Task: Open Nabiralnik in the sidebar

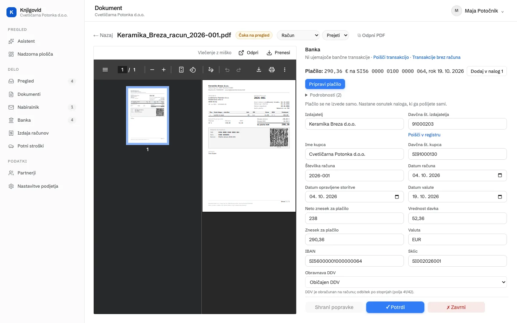Action: [x=42, y=107]
